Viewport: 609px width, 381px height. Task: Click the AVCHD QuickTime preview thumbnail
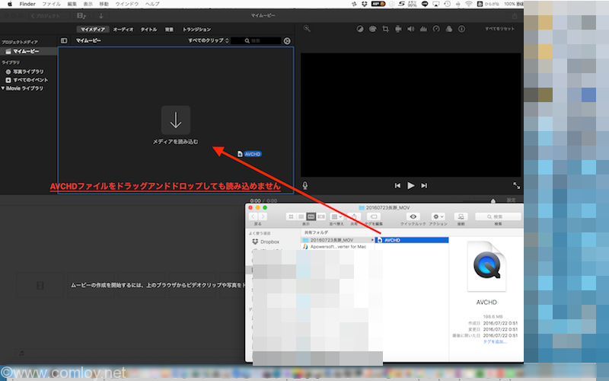coord(486,266)
